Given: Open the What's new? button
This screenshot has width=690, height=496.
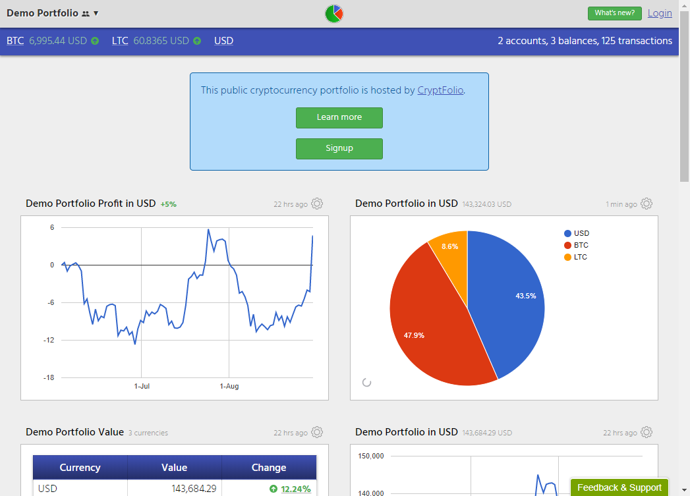Looking at the screenshot, I should [614, 13].
